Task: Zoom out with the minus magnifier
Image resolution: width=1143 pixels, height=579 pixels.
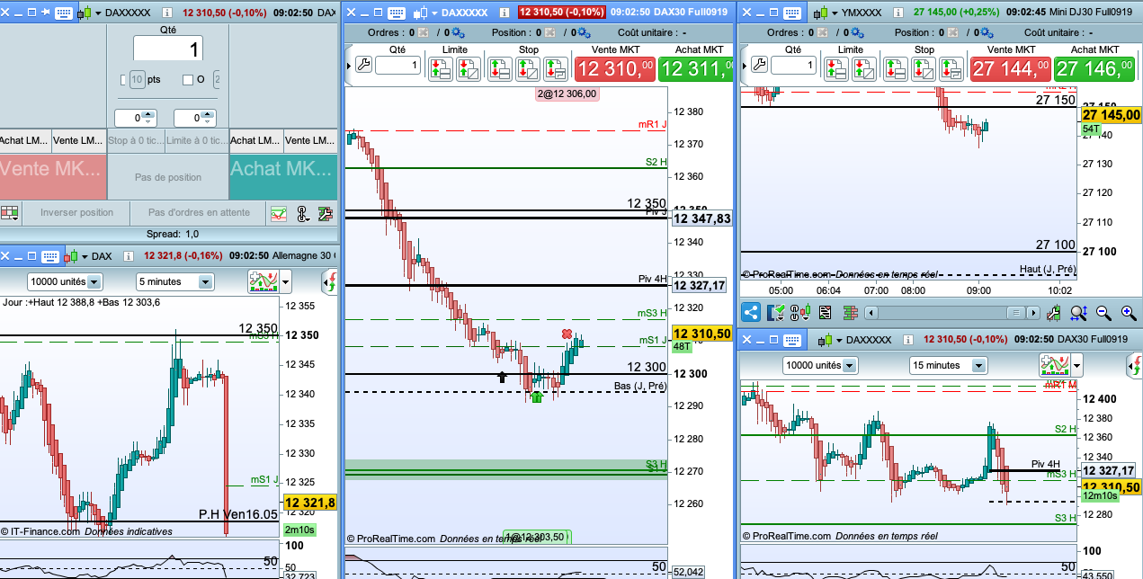Action: pyautogui.click(x=1103, y=312)
